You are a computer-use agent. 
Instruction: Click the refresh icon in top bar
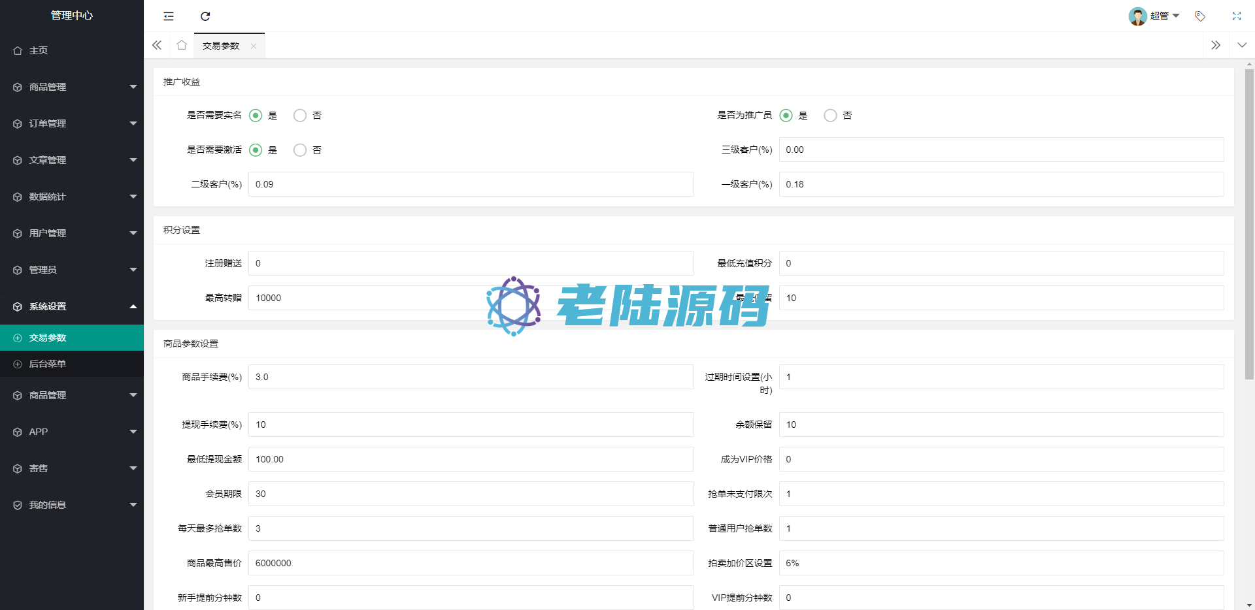205,16
